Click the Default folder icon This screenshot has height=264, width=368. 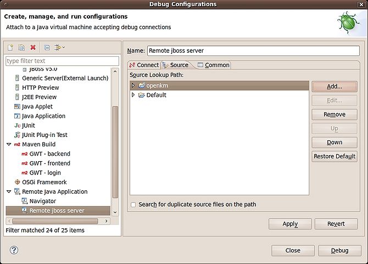click(142, 95)
